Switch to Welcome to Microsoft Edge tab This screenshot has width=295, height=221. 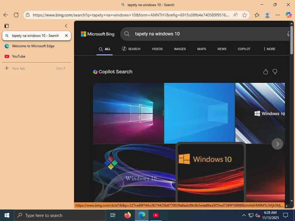[37, 46]
